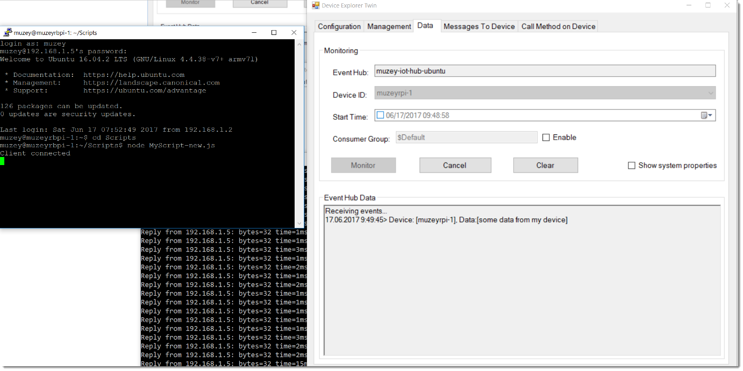The image size is (743, 371).
Task: Click 'Receiving events...' text in Event Hub Data
Action: (x=356, y=211)
